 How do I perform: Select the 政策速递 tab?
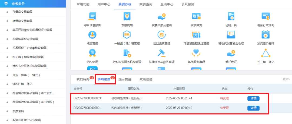click(x=146, y=79)
